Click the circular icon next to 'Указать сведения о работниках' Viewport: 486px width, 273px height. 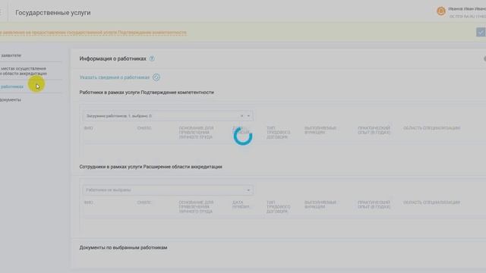[x=156, y=77]
